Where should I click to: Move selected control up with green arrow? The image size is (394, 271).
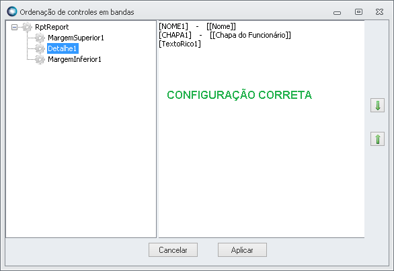coord(377,139)
